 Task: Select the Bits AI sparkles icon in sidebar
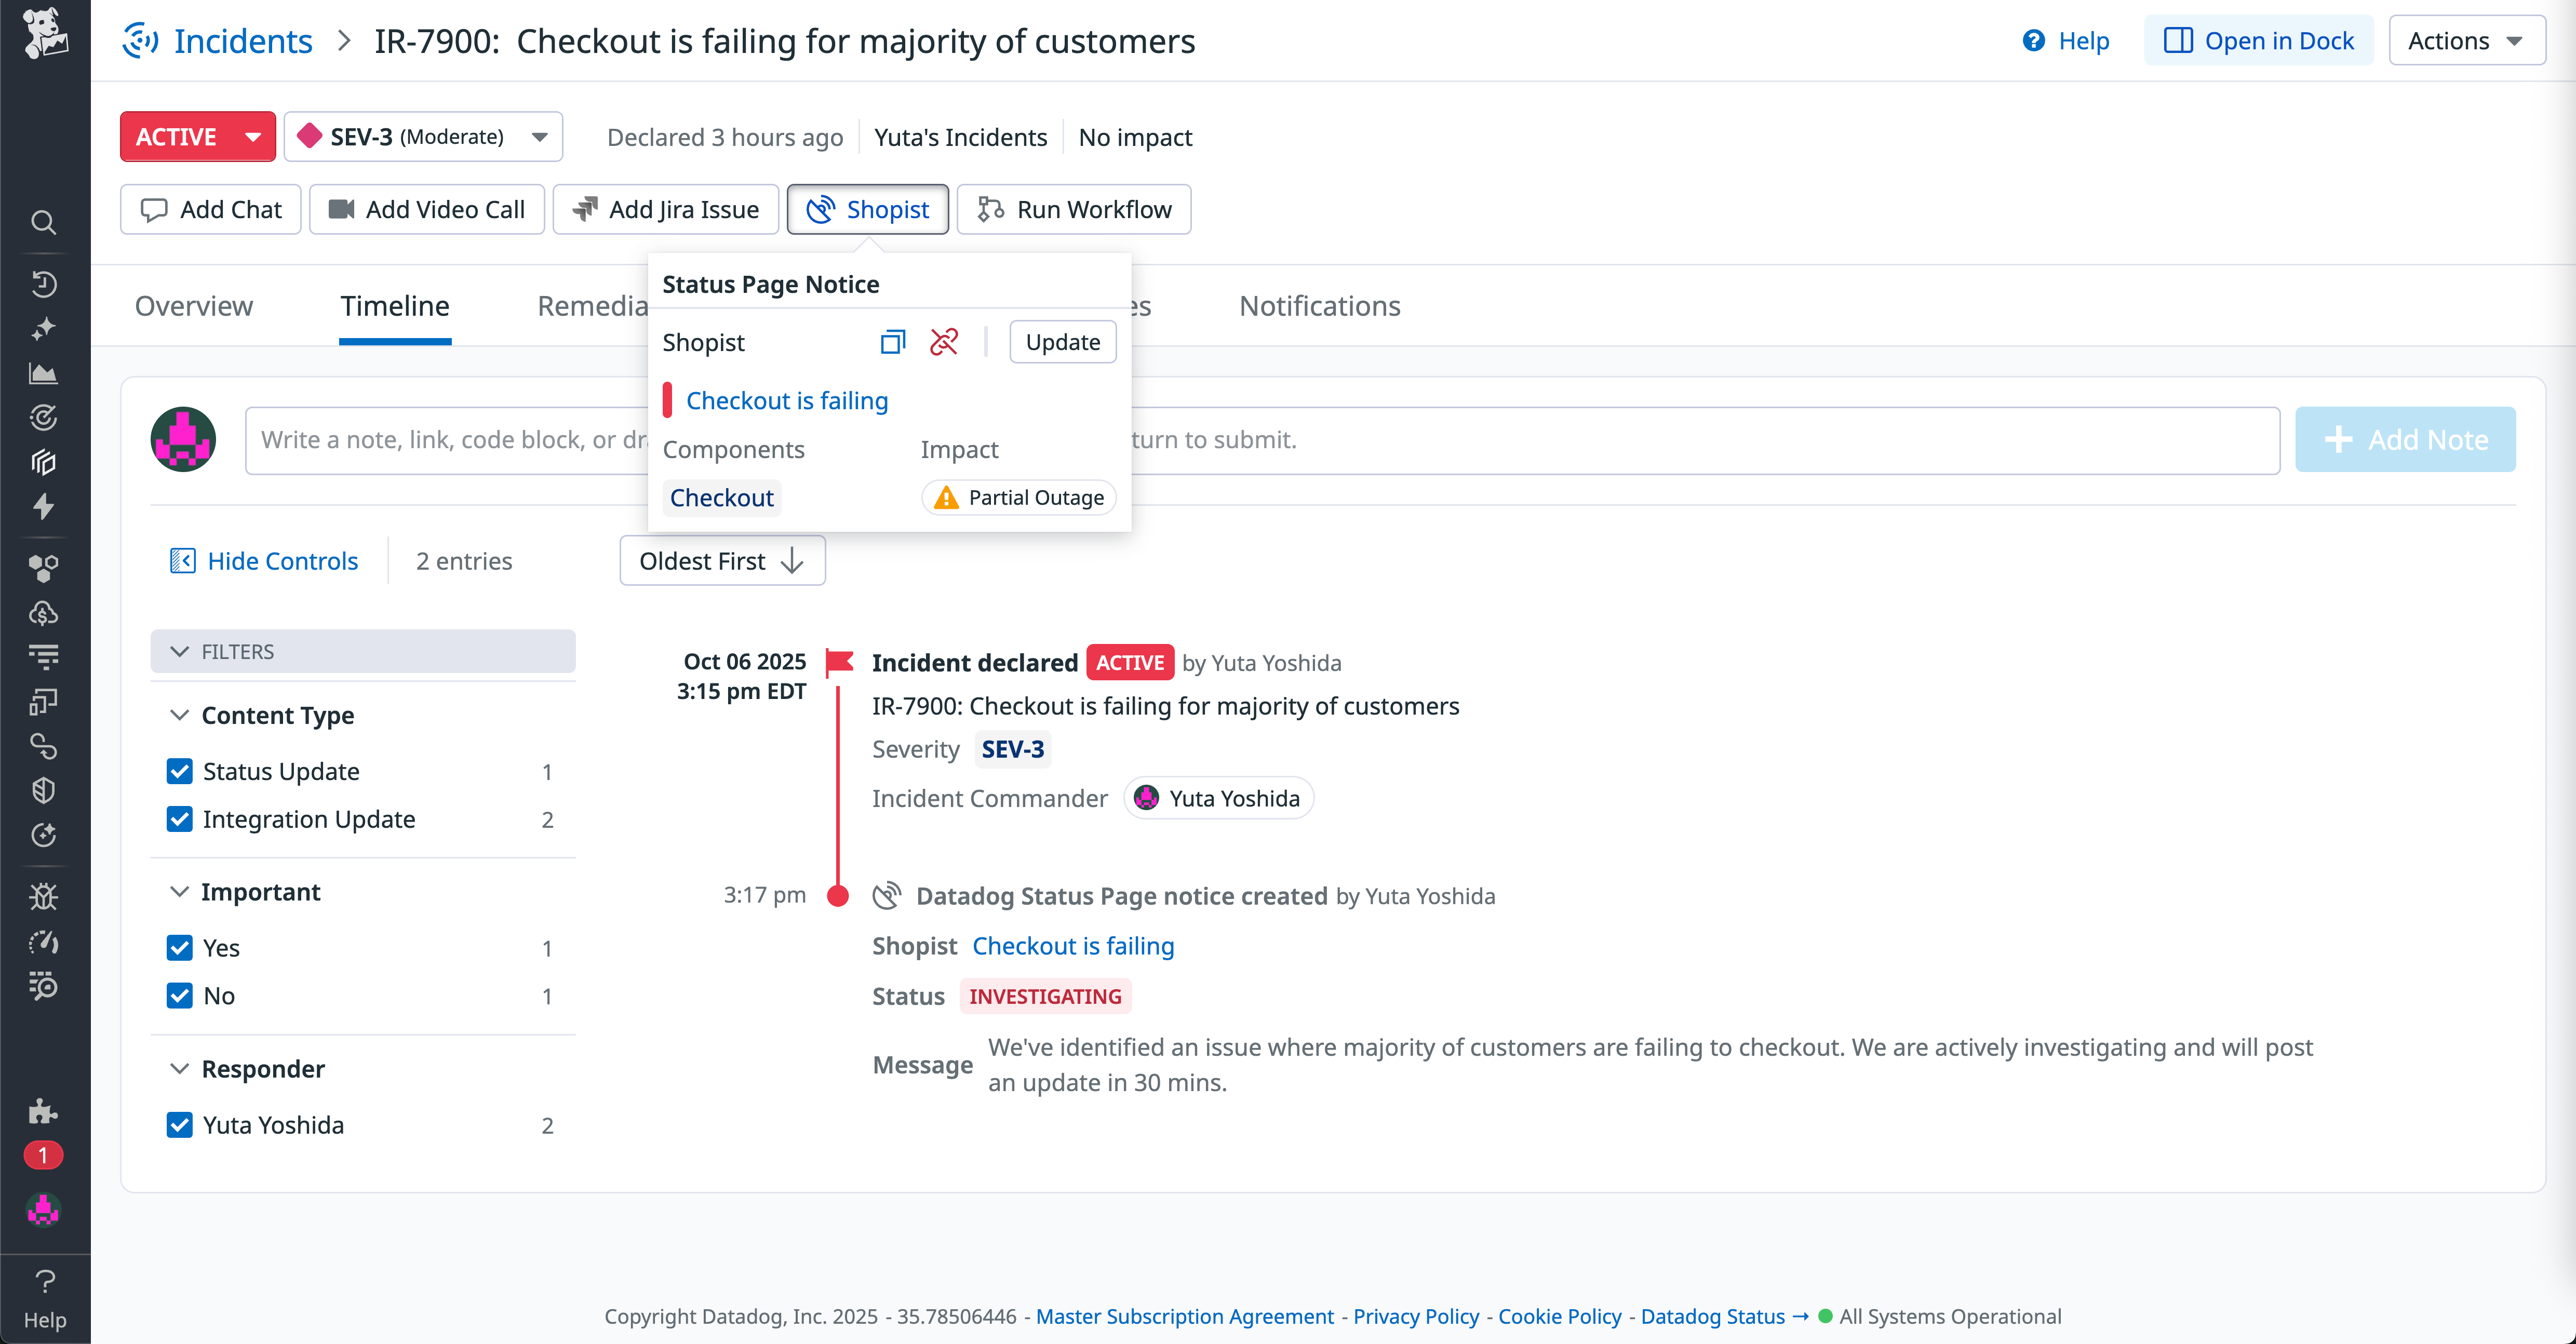pyautogui.click(x=43, y=328)
